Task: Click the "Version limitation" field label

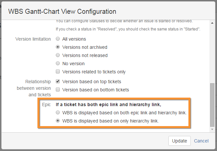Action: (x=33, y=39)
